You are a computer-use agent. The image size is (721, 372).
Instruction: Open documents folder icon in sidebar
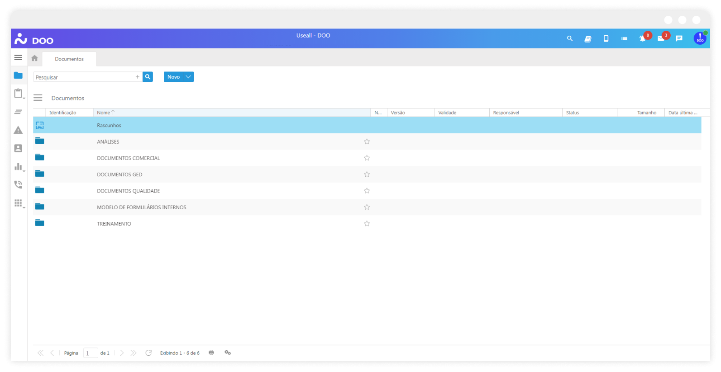(18, 75)
